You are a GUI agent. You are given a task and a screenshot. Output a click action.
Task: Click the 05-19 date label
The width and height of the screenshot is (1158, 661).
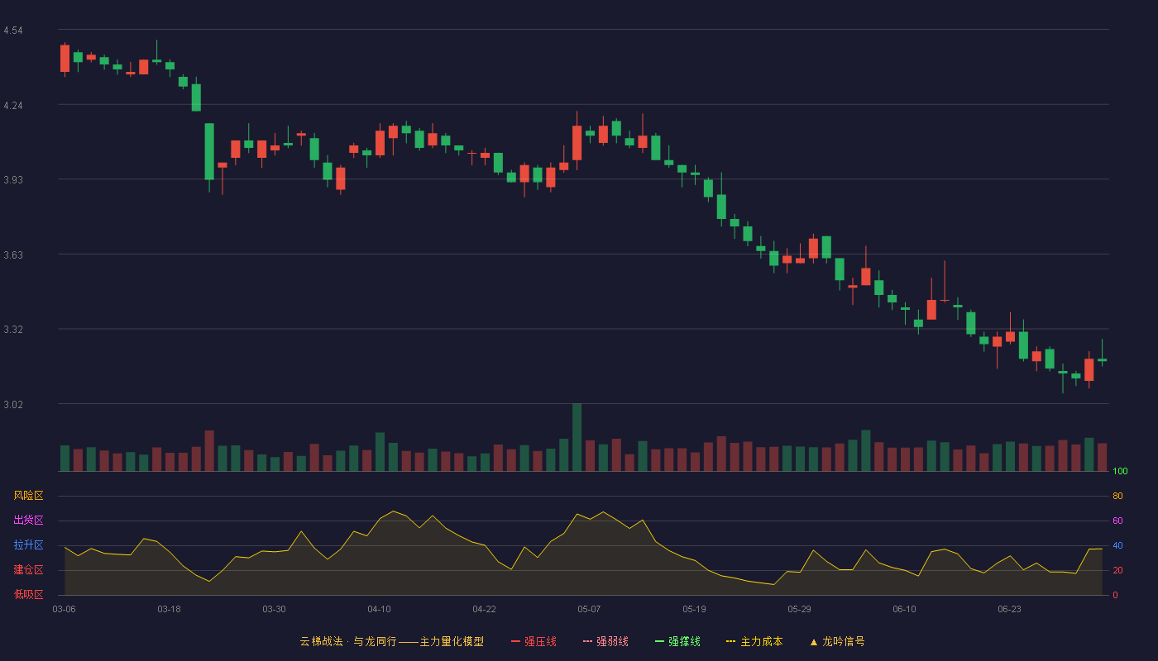(x=694, y=609)
